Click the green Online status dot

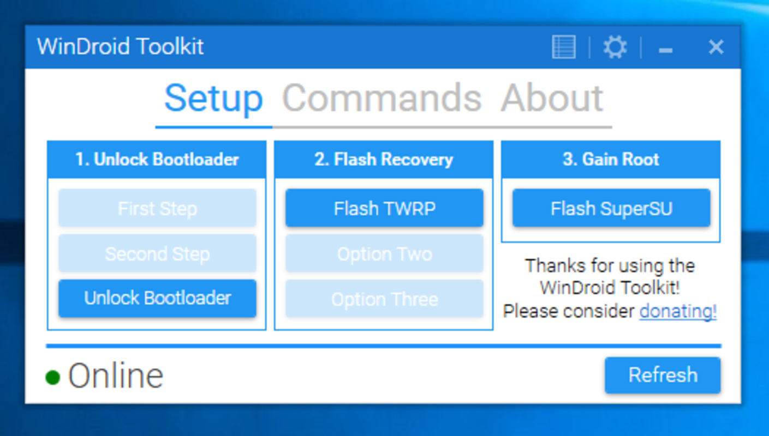coord(52,377)
